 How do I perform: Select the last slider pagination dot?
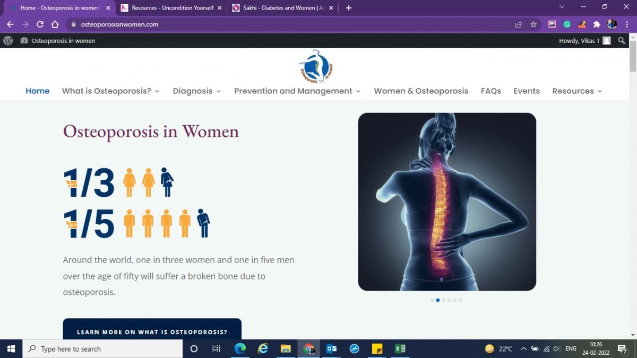pyautogui.click(x=460, y=300)
